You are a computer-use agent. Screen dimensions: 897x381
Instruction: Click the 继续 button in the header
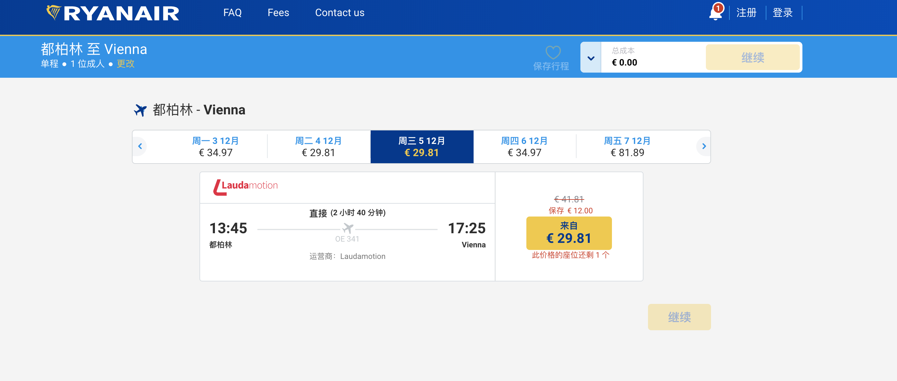tap(753, 58)
